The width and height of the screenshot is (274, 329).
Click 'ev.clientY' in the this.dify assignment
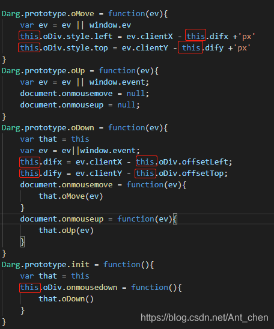[99, 174]
